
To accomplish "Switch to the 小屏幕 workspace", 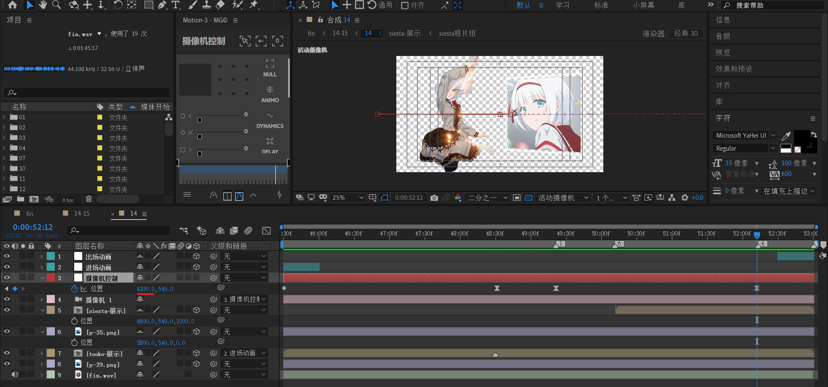I will tap(643, 5).
